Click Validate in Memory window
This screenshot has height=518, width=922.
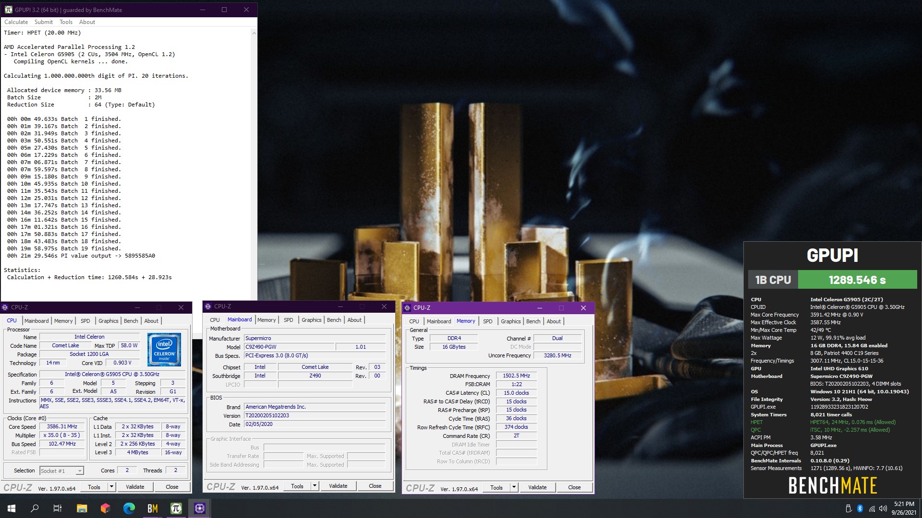click(x=537, y=487)
